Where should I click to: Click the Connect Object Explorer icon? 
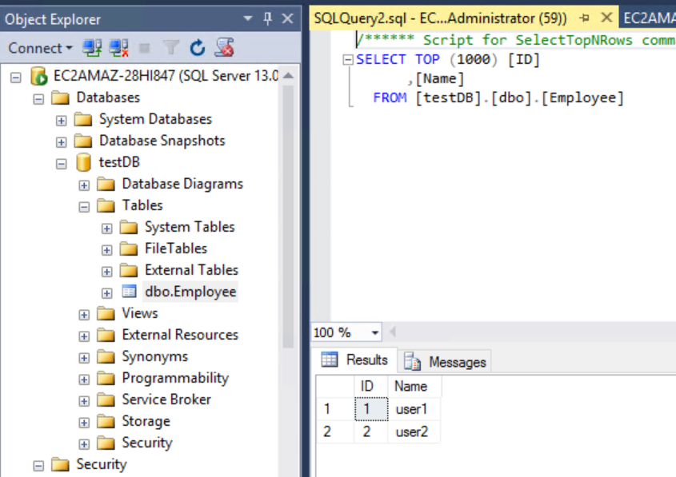click(x=92, y=48)
